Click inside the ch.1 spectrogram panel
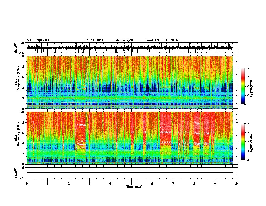This screenshot has height=206, width=266. pyautogui.click(x=129, y=82)
